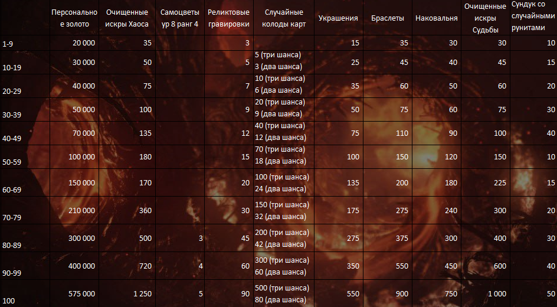Click the gems value '5' in row 100
The width and height of the screenshot is (557, 307).
click(x=201, y=293)
